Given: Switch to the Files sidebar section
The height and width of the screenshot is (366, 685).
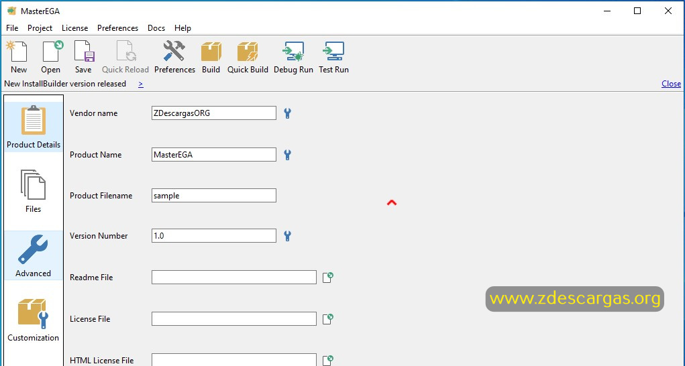Looking at the screenshot, I should (x=33, y=191).
